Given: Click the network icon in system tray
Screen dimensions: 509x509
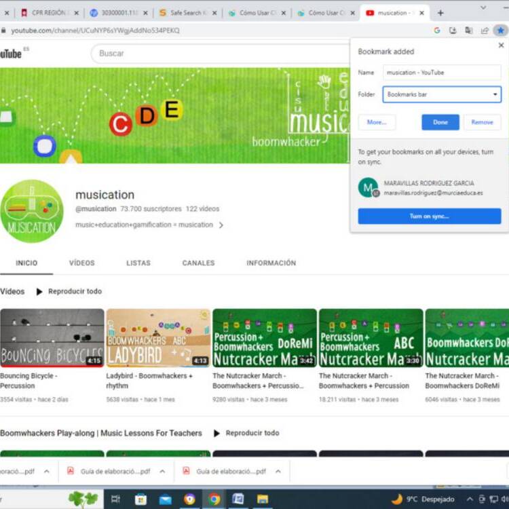Looking at the screenshot, I should click(x=493, y=499).
